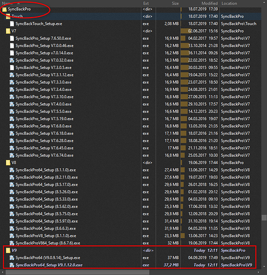This screenshot has width=267, height=275.
Task: Click installer icon of SyncBackPro64_Setup (8.1.1.0).exe
Action: point(12,170)
